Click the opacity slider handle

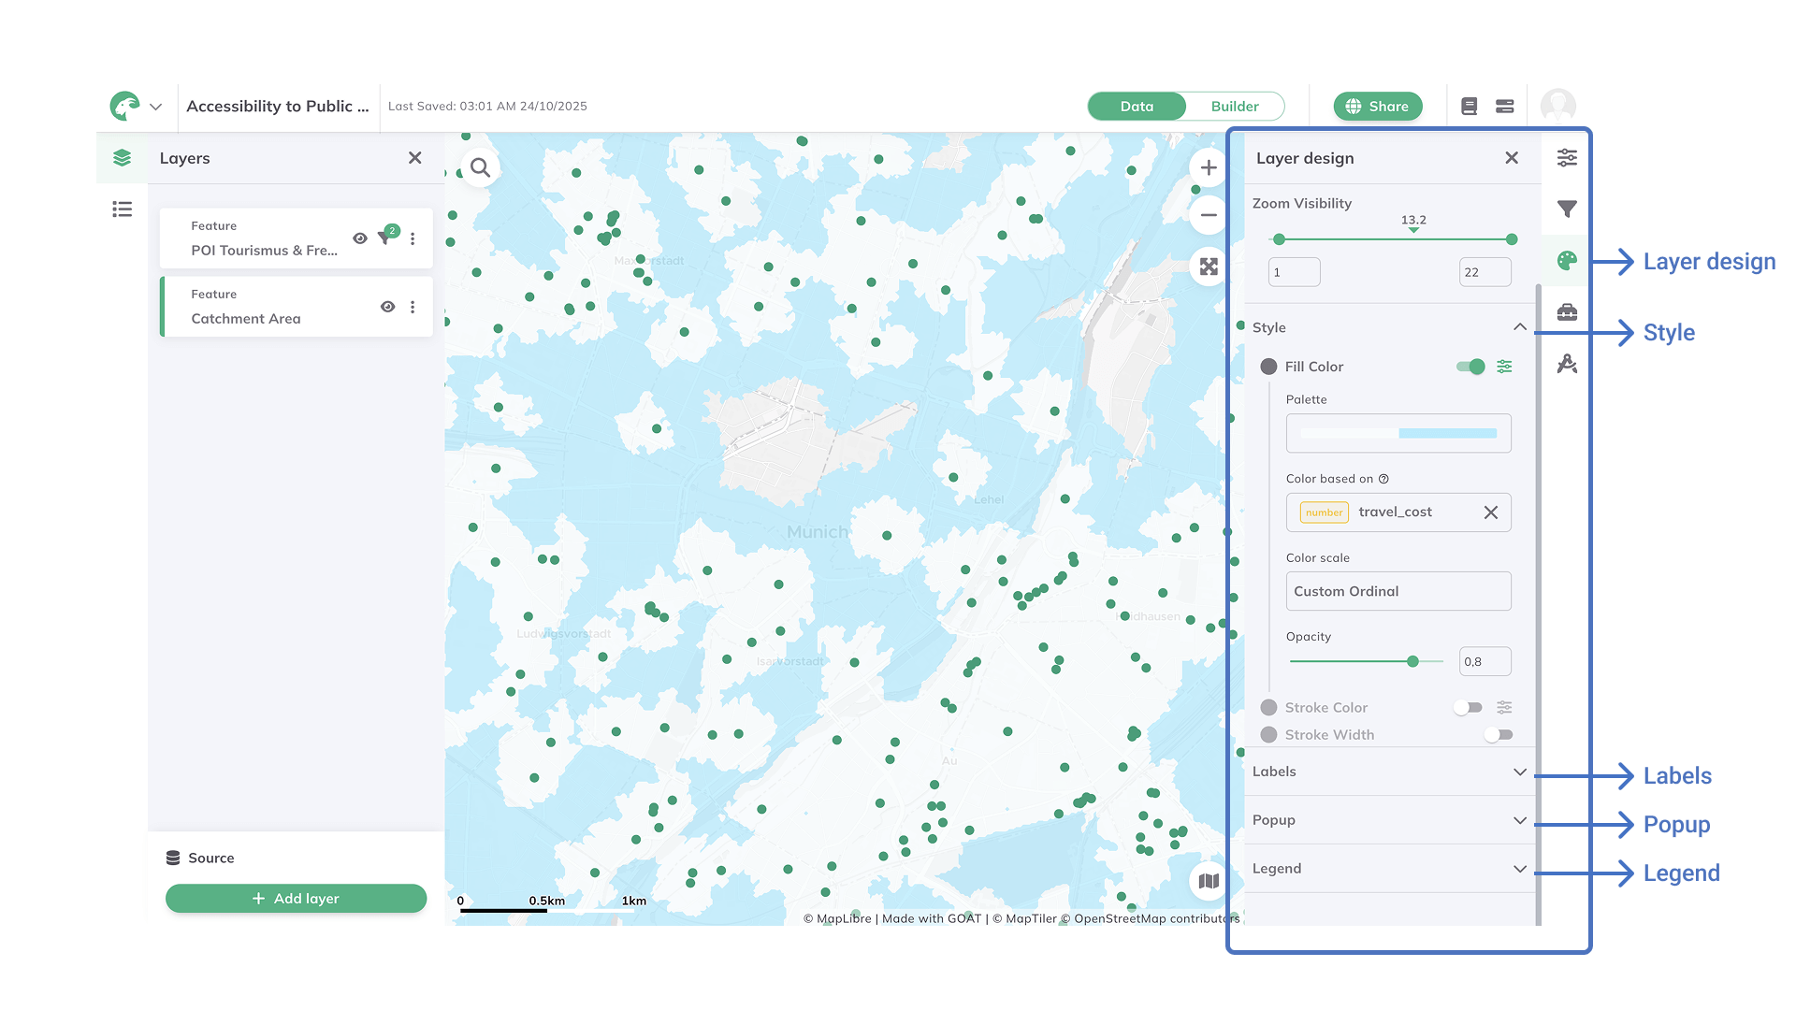click(1412, 662)
